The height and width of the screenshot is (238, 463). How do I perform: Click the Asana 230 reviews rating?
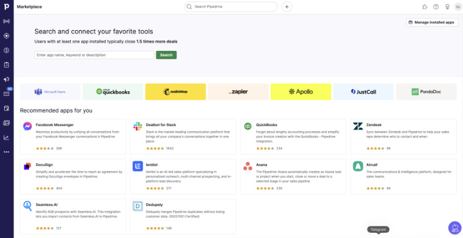269,188
